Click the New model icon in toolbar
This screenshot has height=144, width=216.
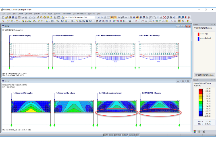point(3,17)
